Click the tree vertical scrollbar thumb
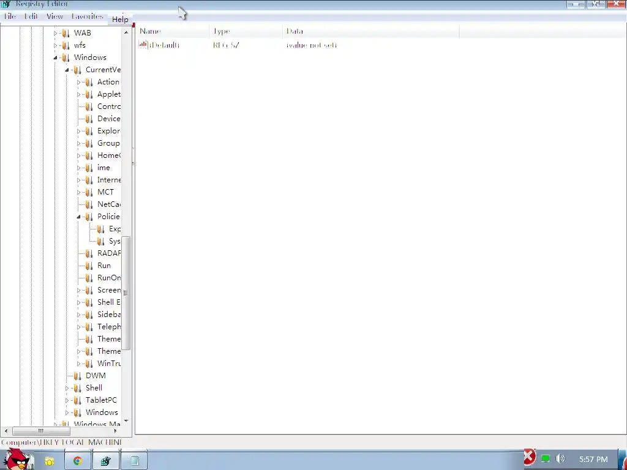Viewport: 627px width, 470px height. [126, 293]
